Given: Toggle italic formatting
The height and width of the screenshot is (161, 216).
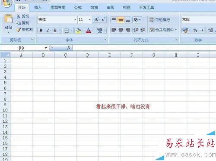Looking at the screenshot, I should click(48, 30).
